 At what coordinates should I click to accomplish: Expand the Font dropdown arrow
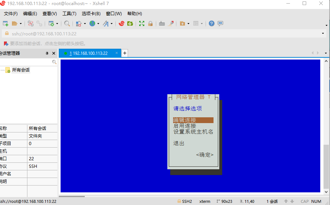coord(111,23)
